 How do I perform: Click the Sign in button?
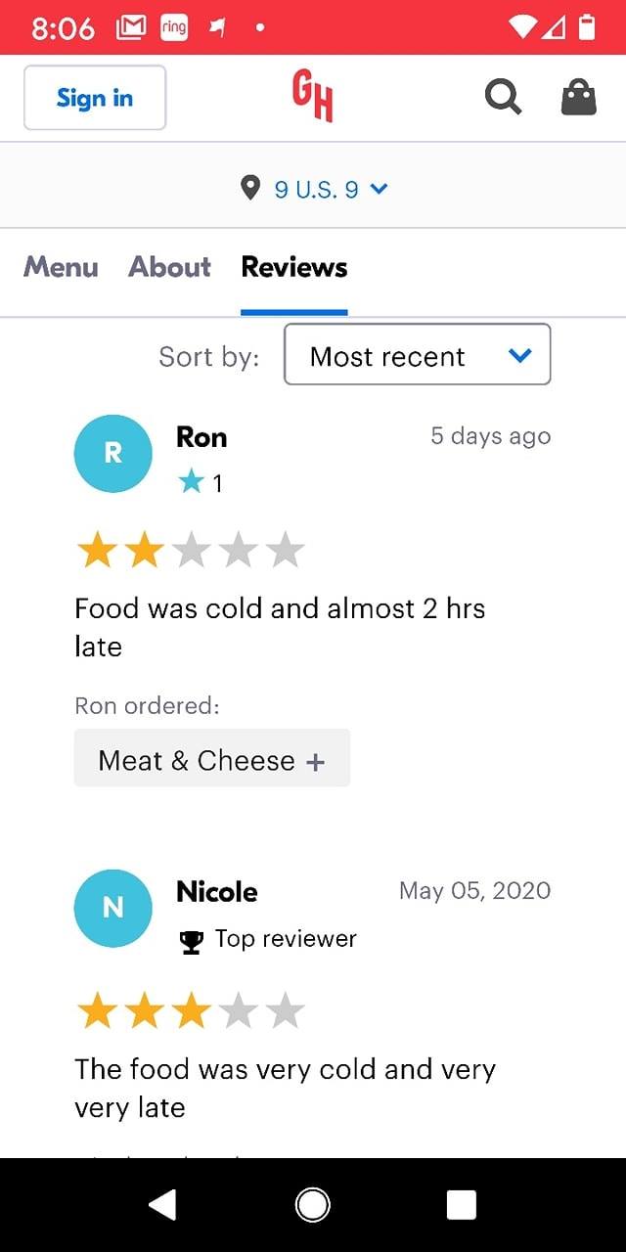95,98
